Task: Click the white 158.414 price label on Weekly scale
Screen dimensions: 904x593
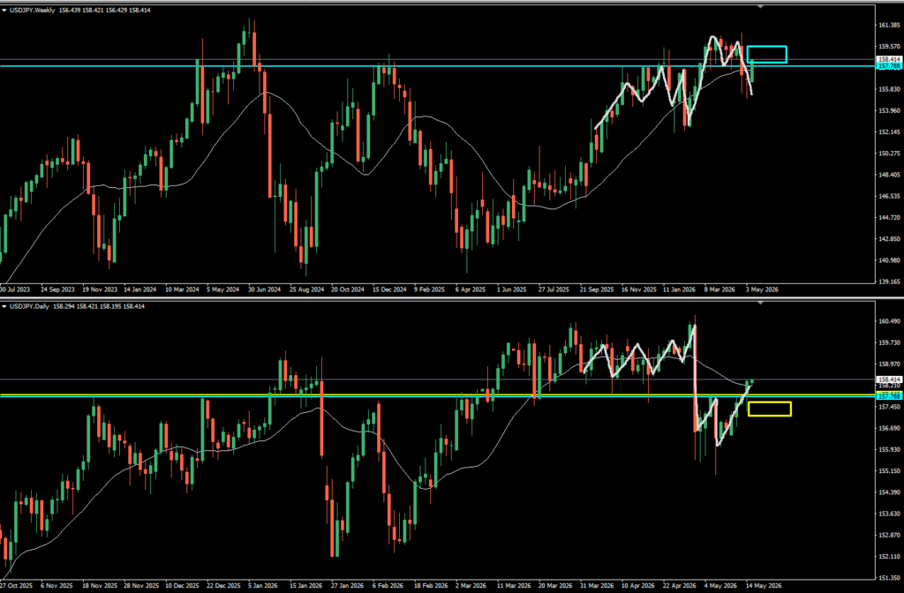Action: pos(889,59)
